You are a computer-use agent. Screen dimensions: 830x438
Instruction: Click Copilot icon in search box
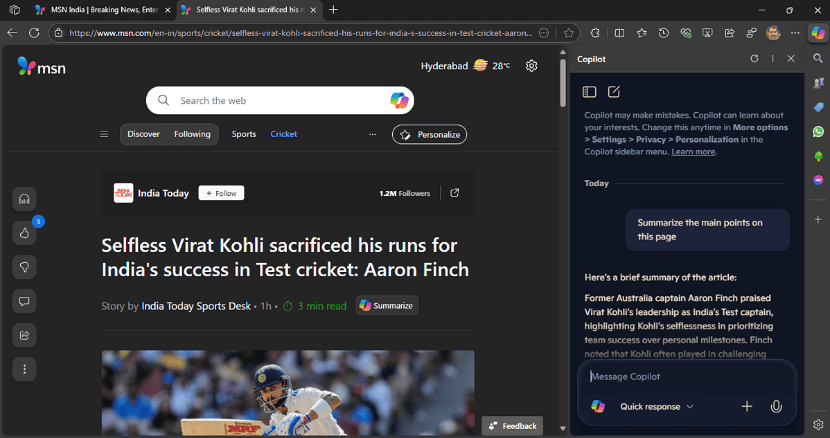pos(399,100)
